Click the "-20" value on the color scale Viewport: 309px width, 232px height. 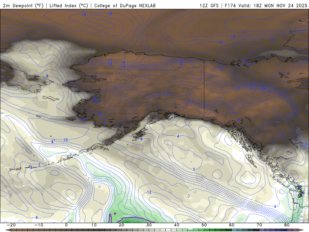11,225
